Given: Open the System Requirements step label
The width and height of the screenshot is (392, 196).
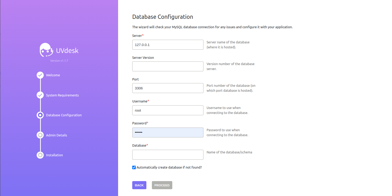Looking at the screenshot, I should pos(62,95).
